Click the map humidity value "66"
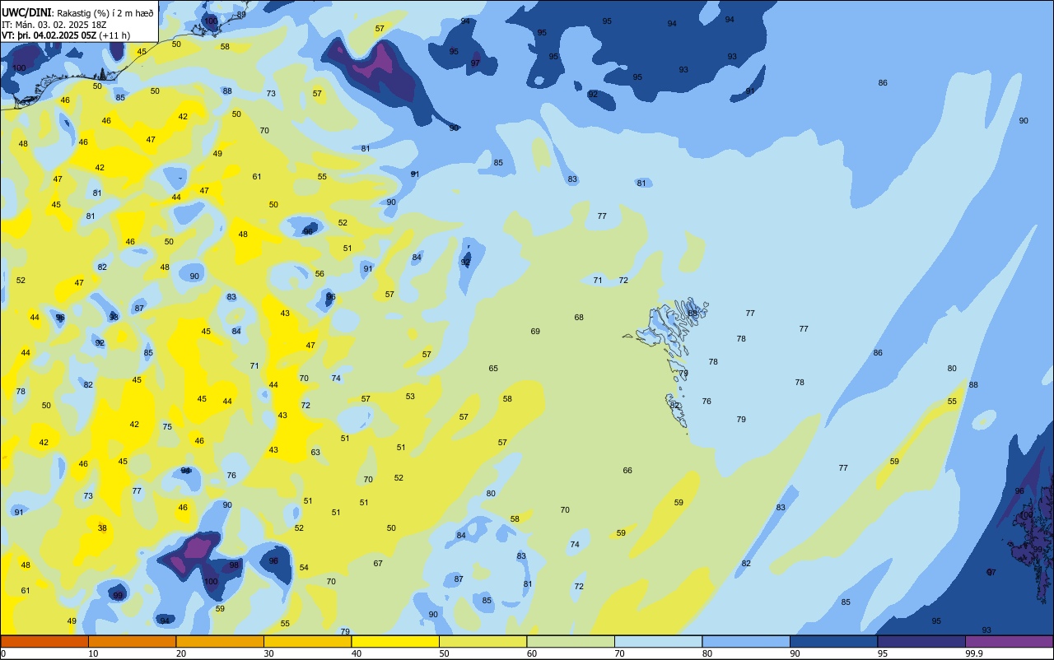 tap(627, 471)
